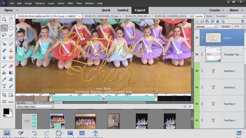Open the Home Screen
Viewport: 246px width, 138px height.
95,134
